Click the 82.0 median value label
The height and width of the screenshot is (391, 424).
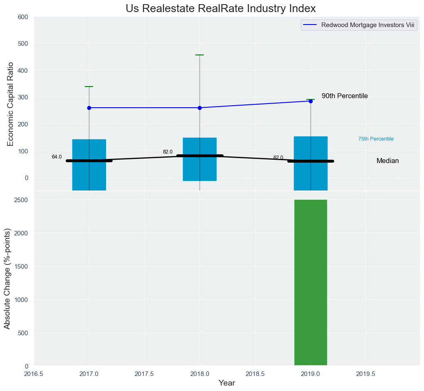click(x=168, y=152)
